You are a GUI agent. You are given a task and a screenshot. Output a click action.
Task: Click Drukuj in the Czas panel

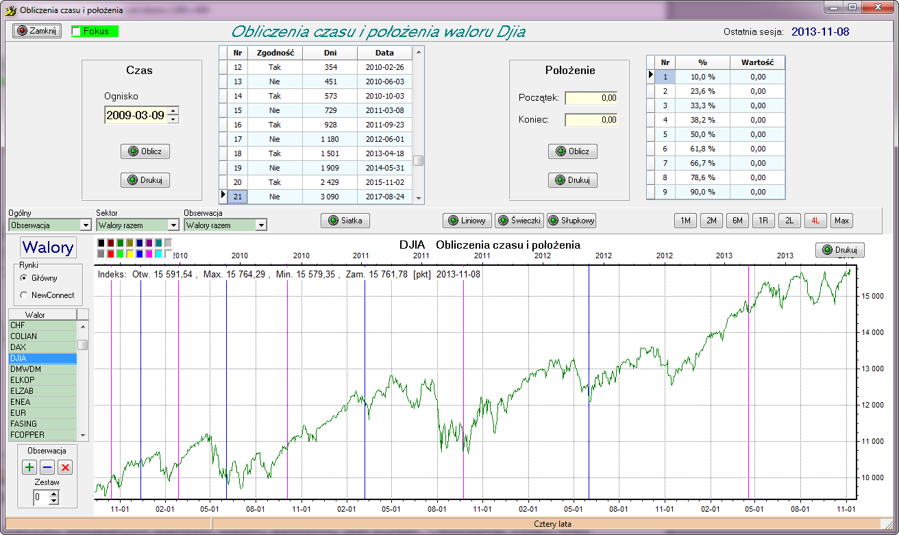(145, 180)
